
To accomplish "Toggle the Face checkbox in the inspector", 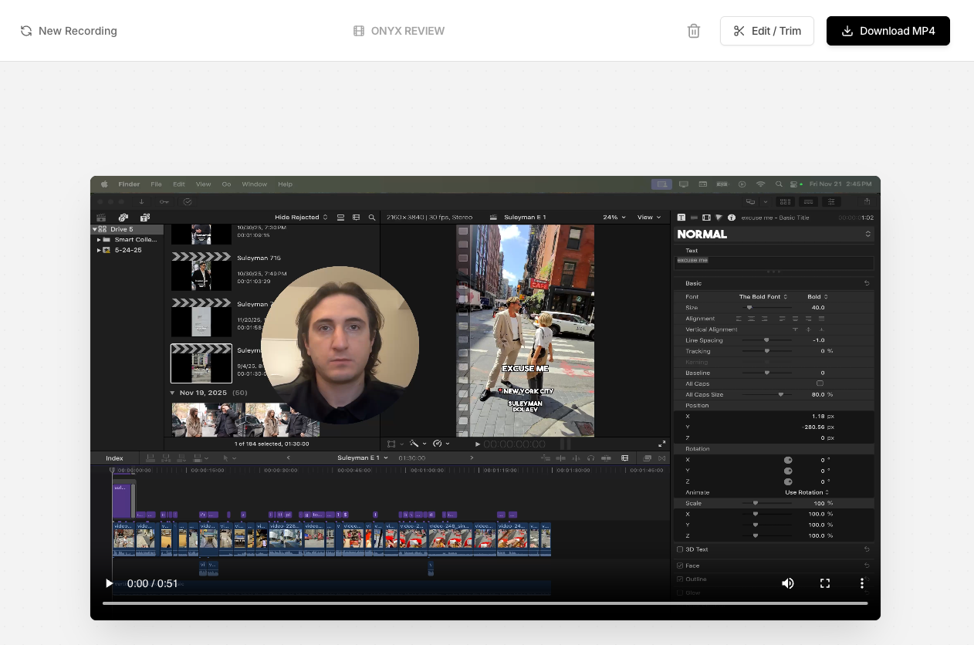I will click(680, 566).
